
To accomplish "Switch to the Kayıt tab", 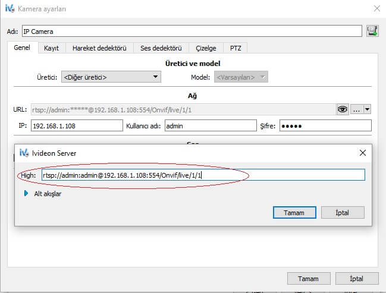I will [x=52, y=48].
